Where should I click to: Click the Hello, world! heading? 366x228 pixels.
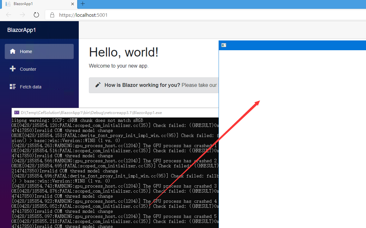(x=123, y=52)
